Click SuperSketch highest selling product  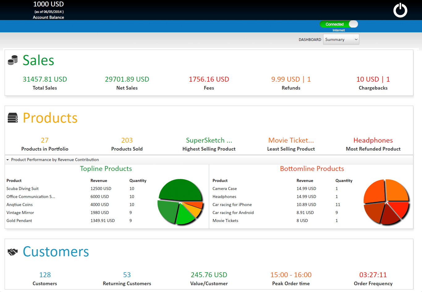[x=209, y=140]
